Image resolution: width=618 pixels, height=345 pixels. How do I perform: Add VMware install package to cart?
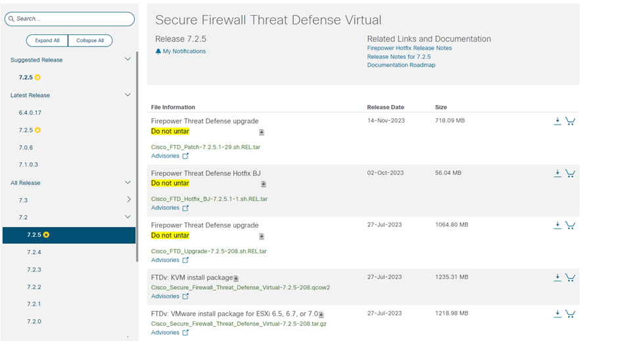tap(570, 314)
